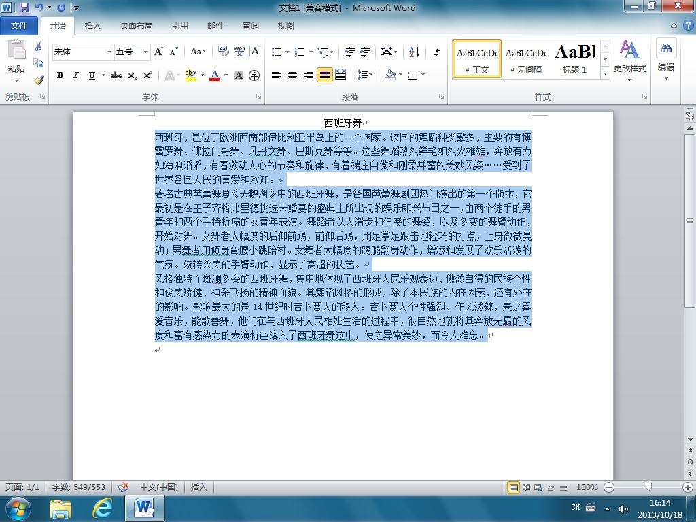Switch to Draft view in status bar
Viewport: 696px width, 522px height.
pos(563,487)
